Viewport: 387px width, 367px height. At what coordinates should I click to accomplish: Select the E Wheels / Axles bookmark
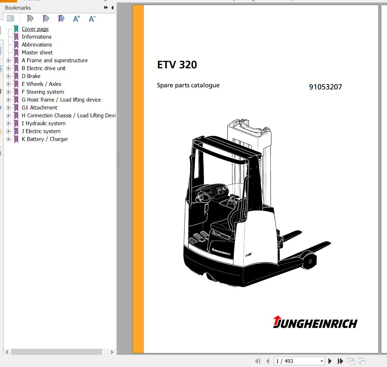(x=42, y=84)
